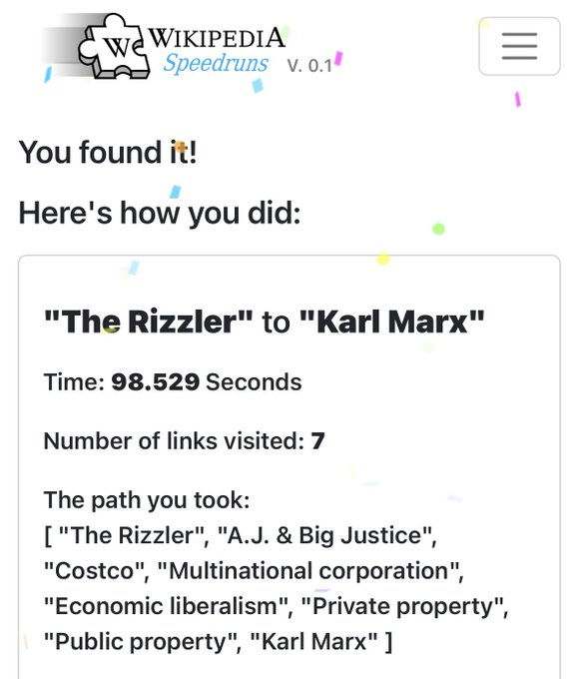Open the hamburger navigation menu
The image size is (579, 679).
pos(519,46)
